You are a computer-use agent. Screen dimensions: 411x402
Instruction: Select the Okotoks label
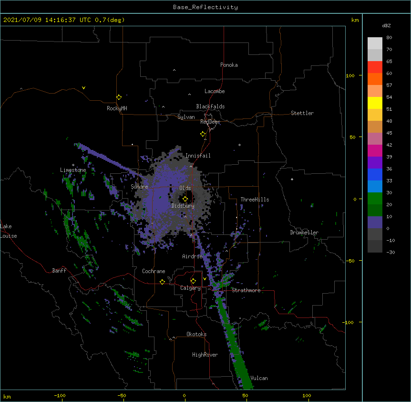click(x=196, y=334)
